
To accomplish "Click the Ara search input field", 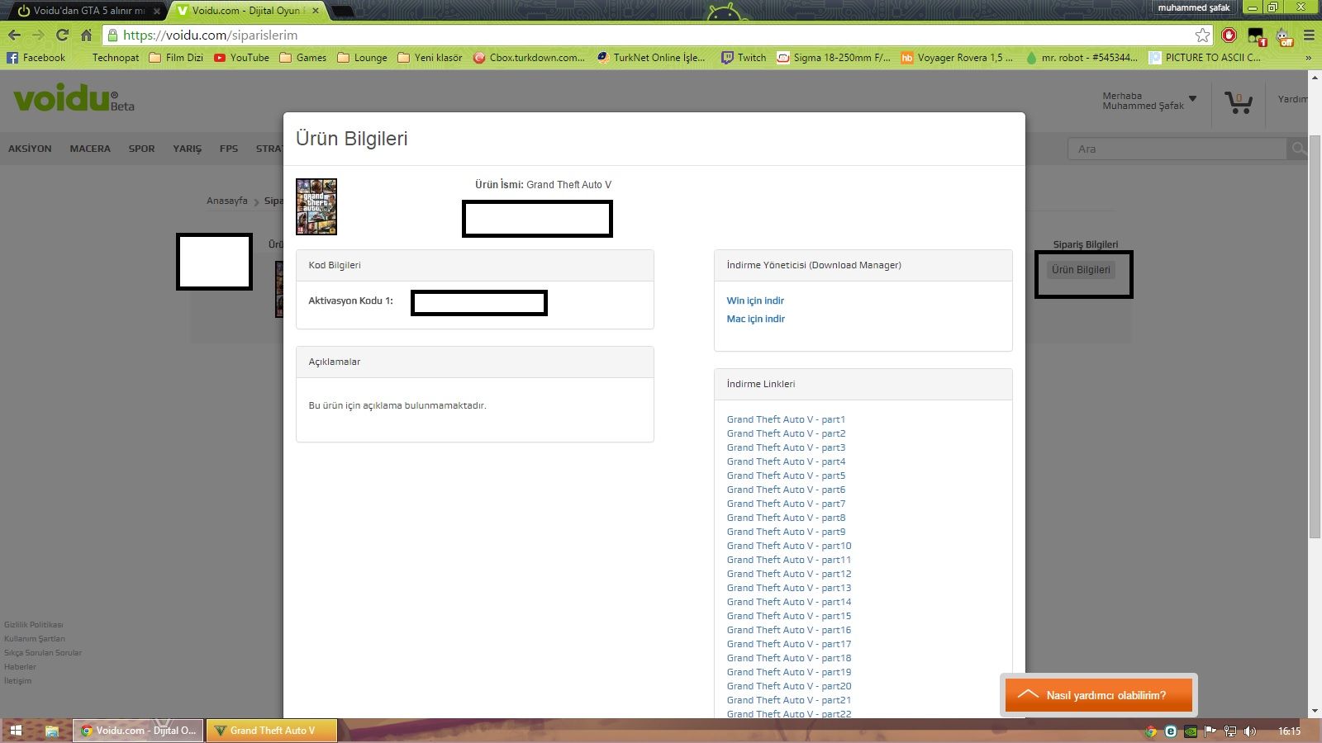I will tap(1177, 149).
